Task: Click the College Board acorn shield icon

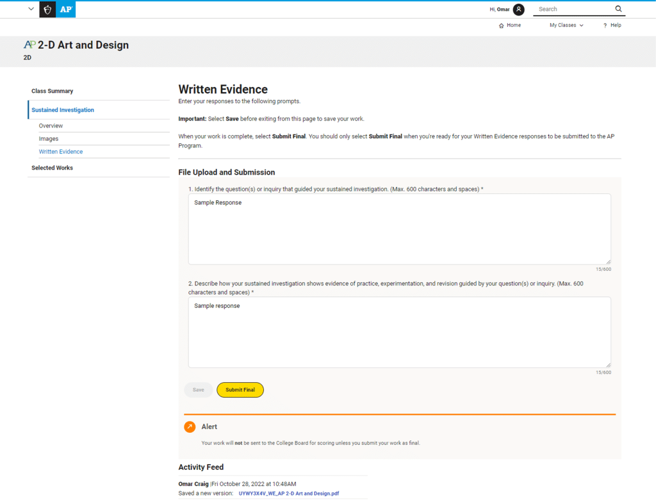Action: coord(47,10)
